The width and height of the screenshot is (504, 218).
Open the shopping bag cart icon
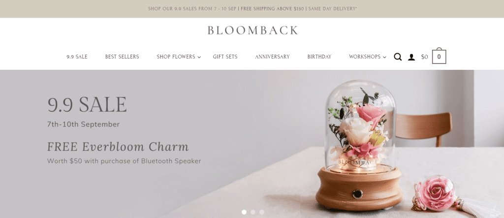click(439, 56)
